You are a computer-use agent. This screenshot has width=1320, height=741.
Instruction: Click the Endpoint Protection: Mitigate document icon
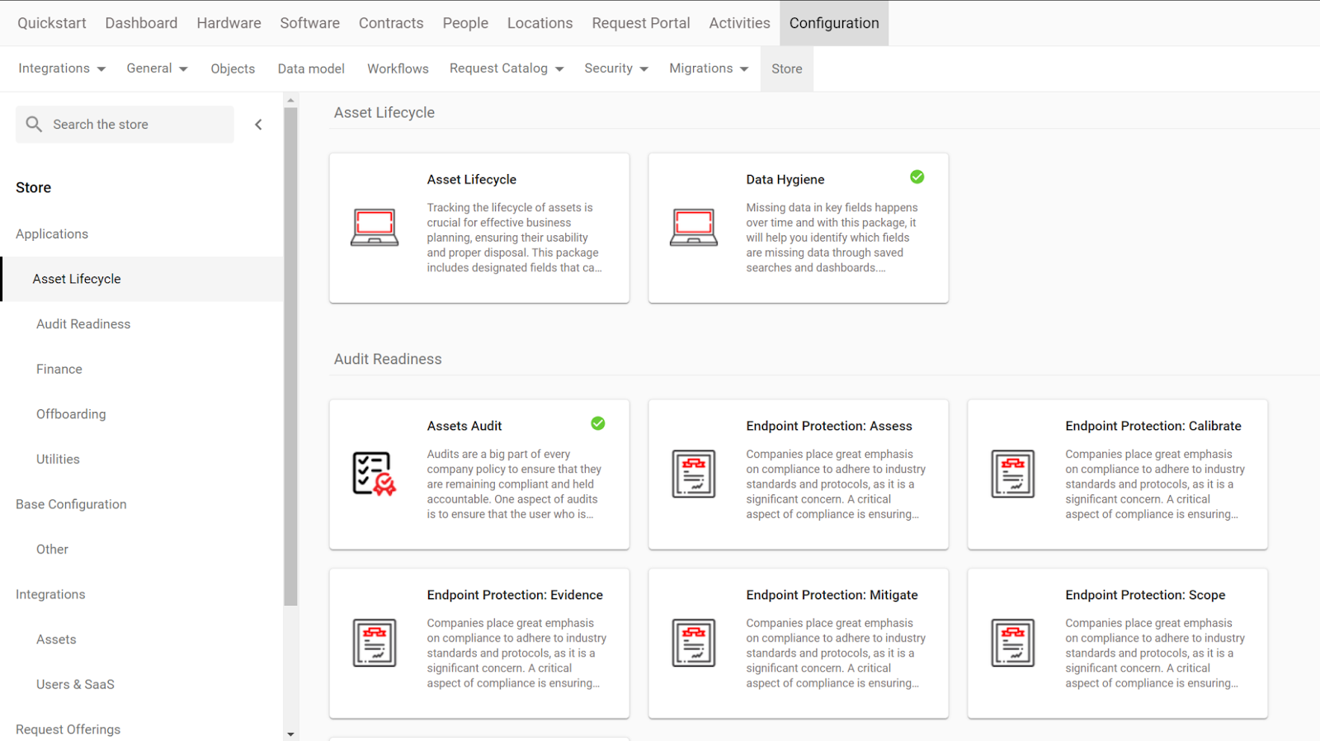[693, 643]
